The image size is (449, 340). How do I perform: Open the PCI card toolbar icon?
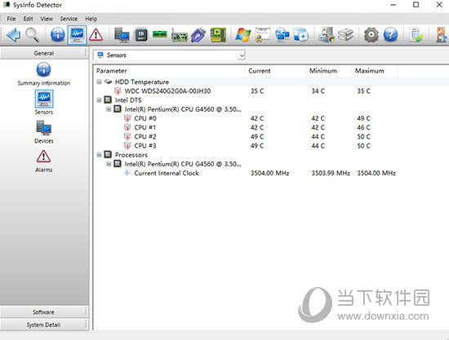(180, 35)
